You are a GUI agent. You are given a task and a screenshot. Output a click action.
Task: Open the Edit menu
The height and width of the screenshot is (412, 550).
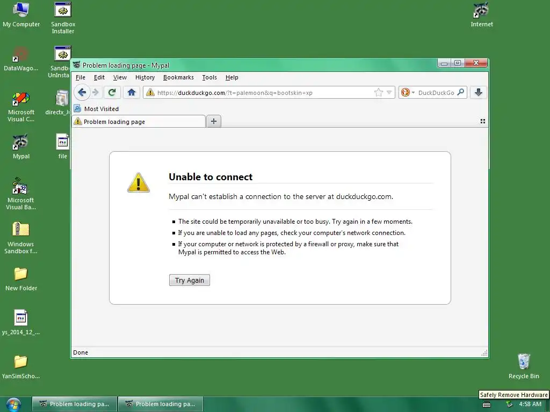coord(99,77)
